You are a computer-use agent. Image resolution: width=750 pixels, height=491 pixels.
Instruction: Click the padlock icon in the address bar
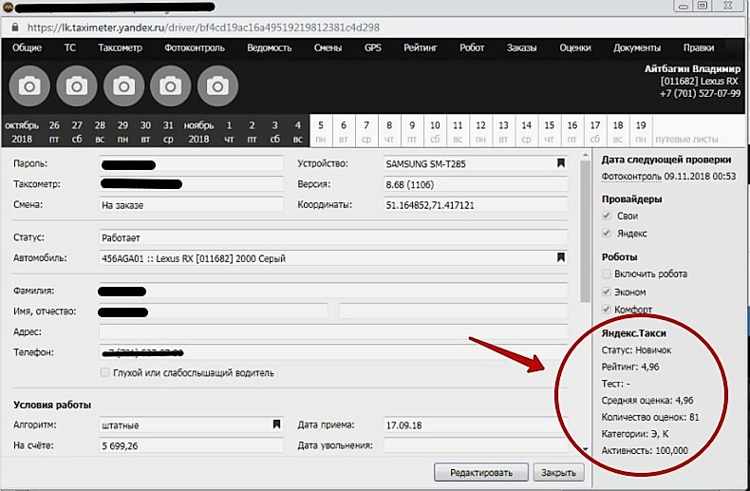pyautogui.click(x=15, y=28)
